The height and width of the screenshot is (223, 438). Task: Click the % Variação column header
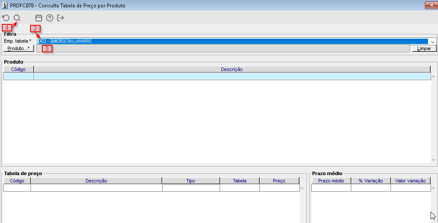tap(371, 181)
